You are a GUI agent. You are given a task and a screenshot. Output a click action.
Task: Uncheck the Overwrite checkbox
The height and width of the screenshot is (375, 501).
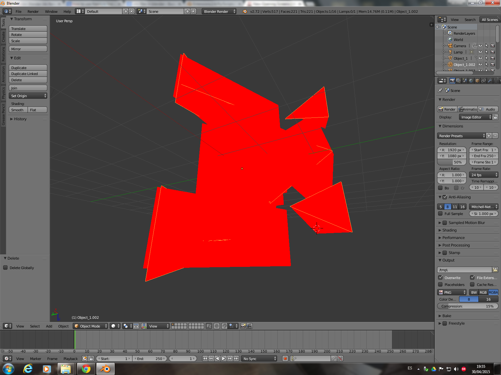pyautogui.click(x=440, y=277)
